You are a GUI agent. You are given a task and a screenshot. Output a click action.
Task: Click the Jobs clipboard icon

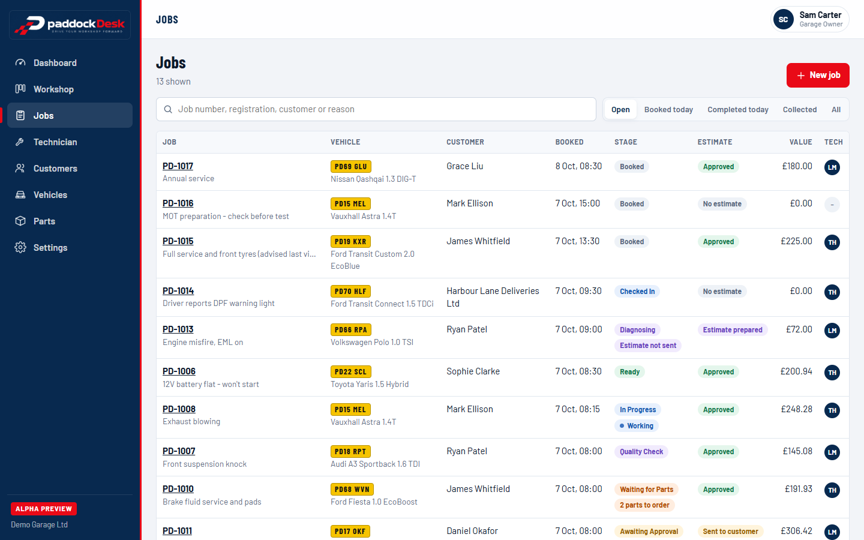[x=20, y=116]
